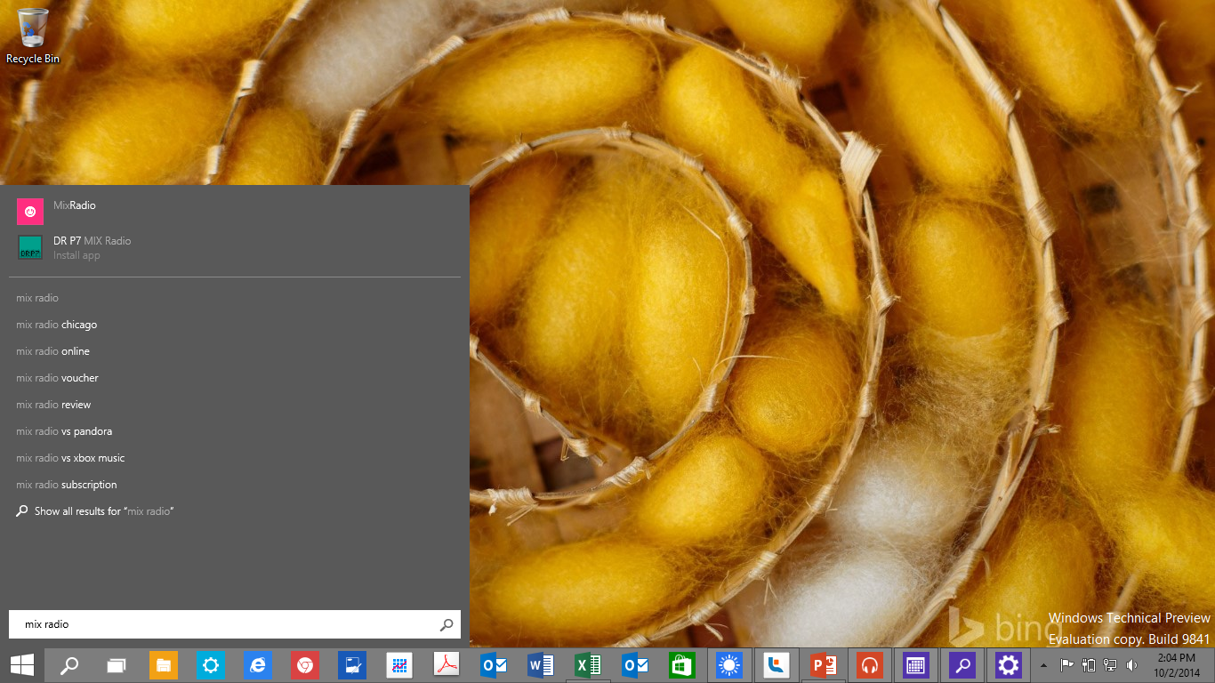Select DR P7 MIX Radio install app result
The width and height of the screenshot is (1215, 683).
click(235, 247)
